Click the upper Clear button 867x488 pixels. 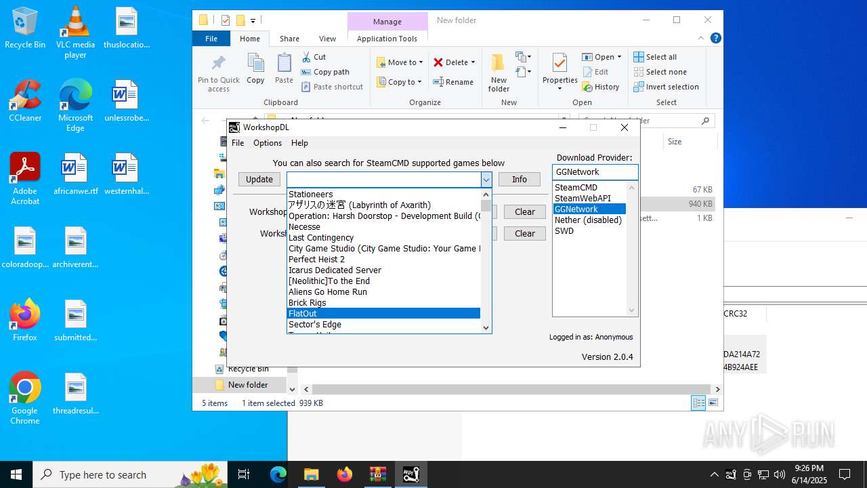coord(525,212)
